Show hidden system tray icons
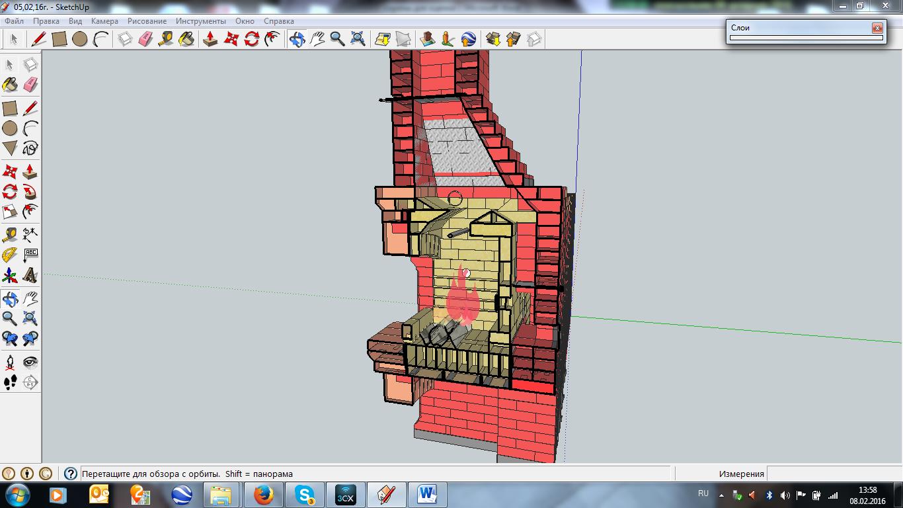The height and width of the screenshot is (508, 903). click(723, 495)
